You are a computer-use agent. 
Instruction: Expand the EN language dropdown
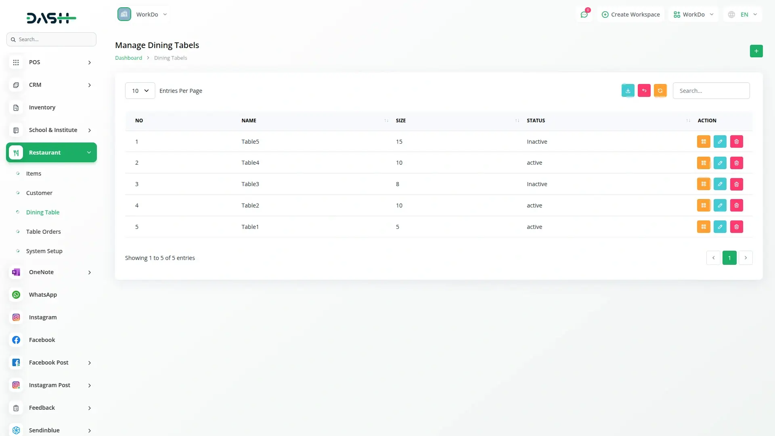(743, 15)
